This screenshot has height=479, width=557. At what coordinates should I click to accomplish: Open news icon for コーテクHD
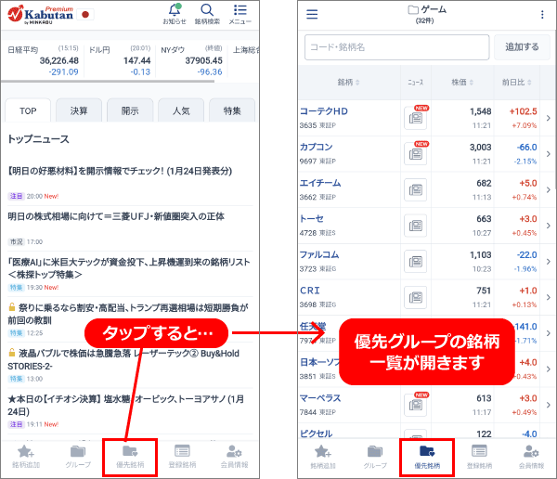[x=416, y=118]
